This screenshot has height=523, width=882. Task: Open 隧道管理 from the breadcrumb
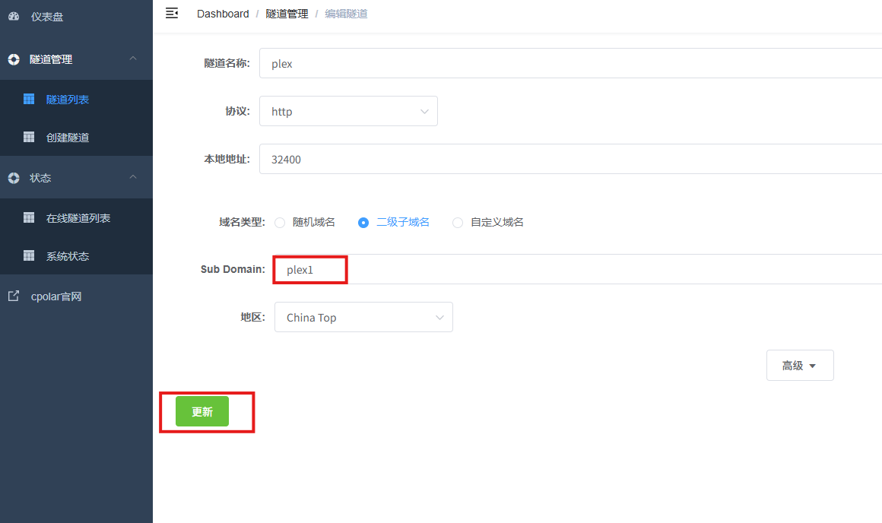click(x=287, y=14)
